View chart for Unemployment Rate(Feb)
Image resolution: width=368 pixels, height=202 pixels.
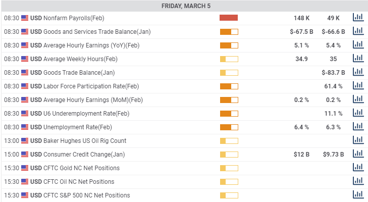(x=358, y=127)
